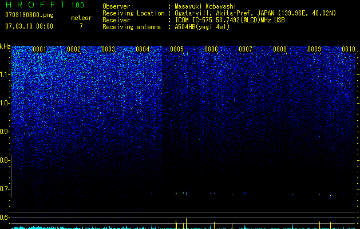Click the 0.7 kHz axis label
The image size is (360, 229).
pos(4,189)
